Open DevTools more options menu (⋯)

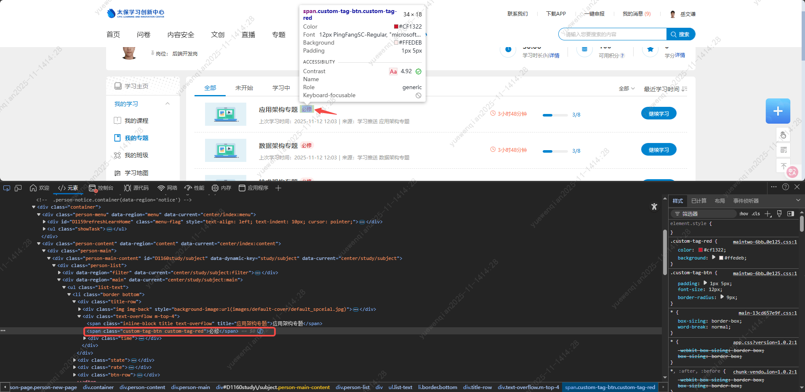tap(774, 187)
